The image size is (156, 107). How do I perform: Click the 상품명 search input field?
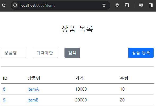[14, 53]
